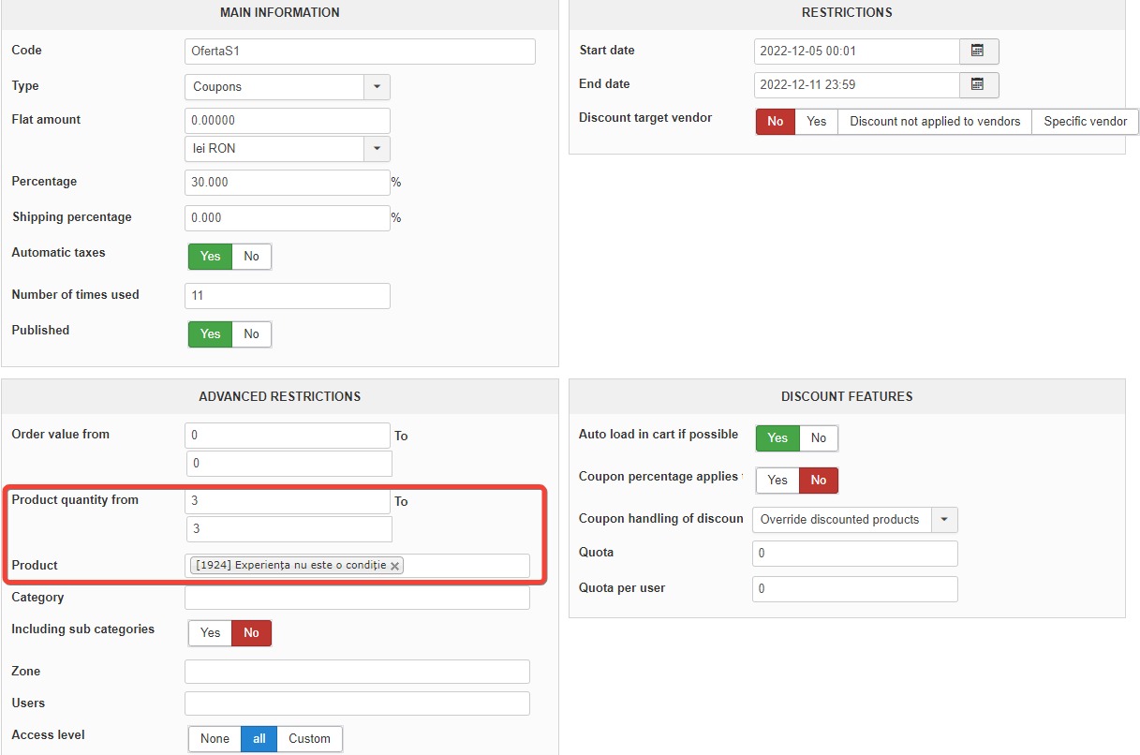Enable Including sub categories with Yes
Viewport: 1140px width, 755px height.
point(211,633)
